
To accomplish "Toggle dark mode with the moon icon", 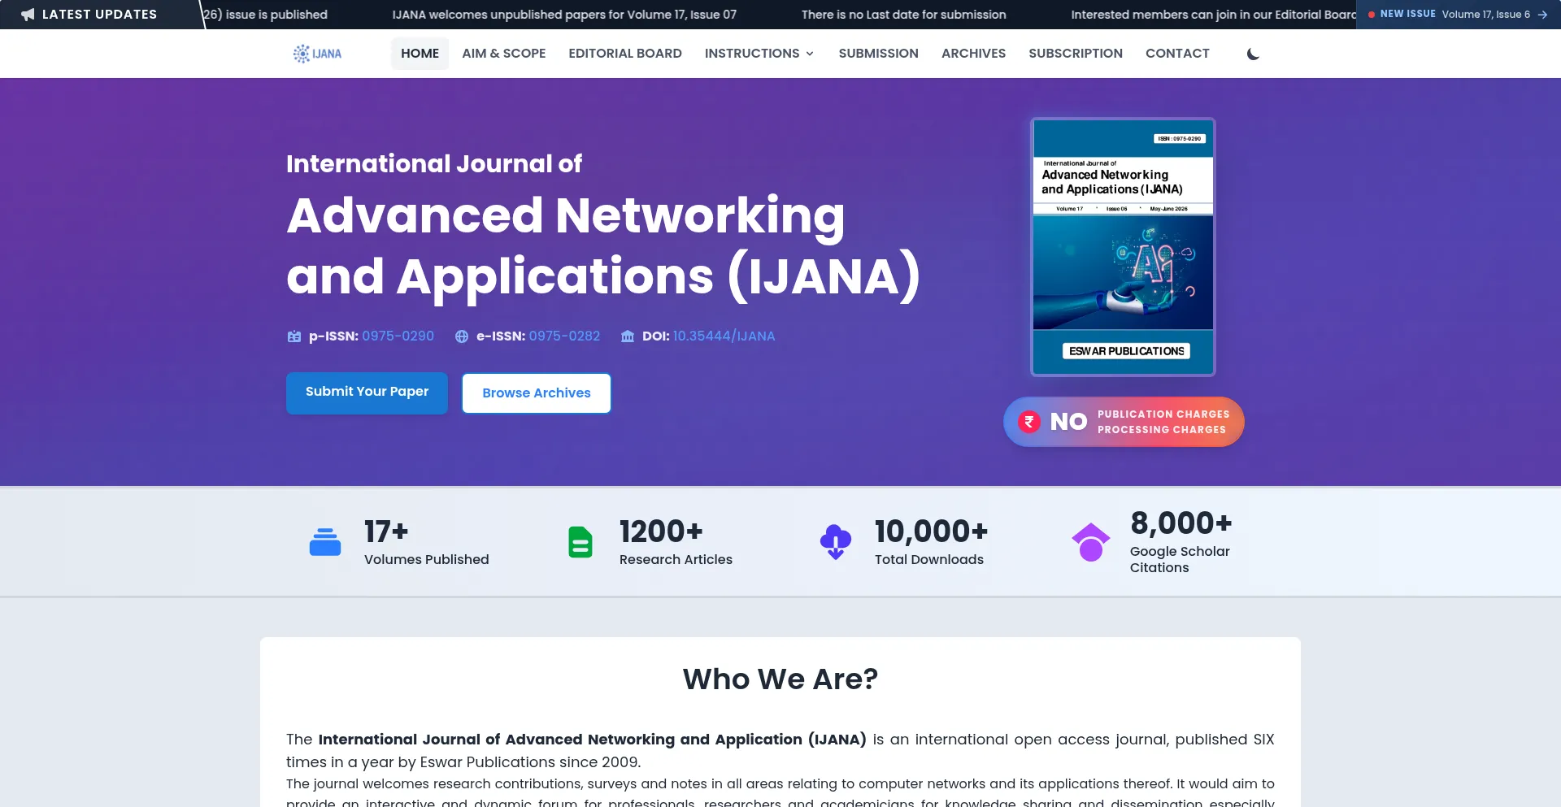I will [x=1253, y=54].
